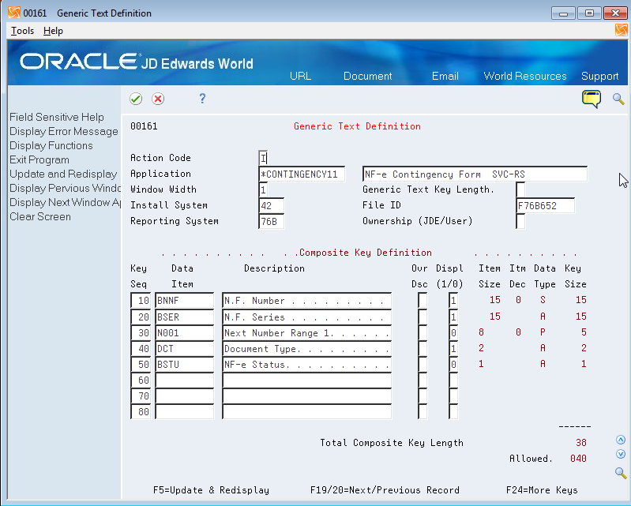Screen dimensions: 631x506
Task: Click the N001 data item field
Action: coord(185,332)
